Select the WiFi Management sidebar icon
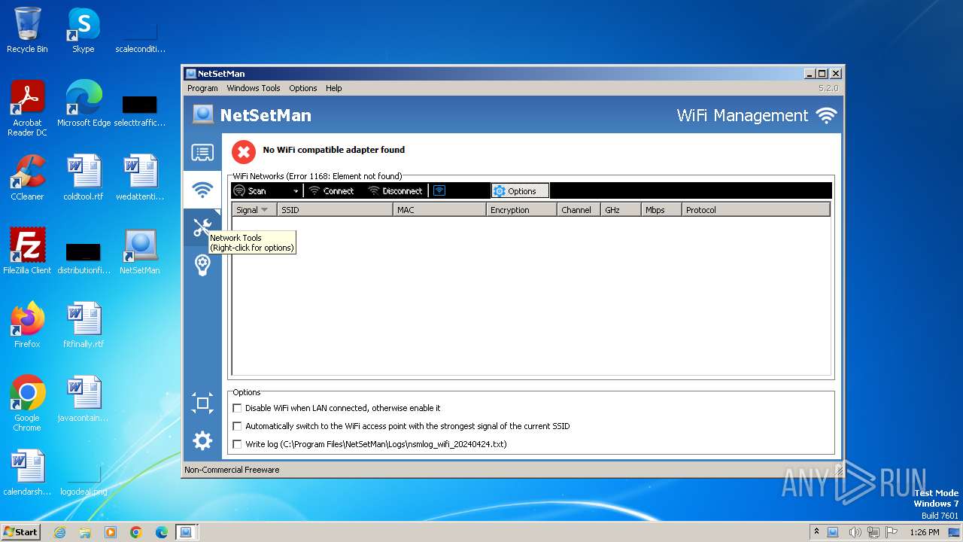Image resolution: width=963 pixels, height=542 pixels. (202, 190)
